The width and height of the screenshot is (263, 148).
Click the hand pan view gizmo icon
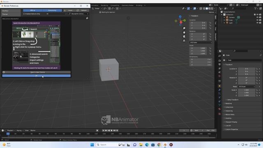(184, 32)
